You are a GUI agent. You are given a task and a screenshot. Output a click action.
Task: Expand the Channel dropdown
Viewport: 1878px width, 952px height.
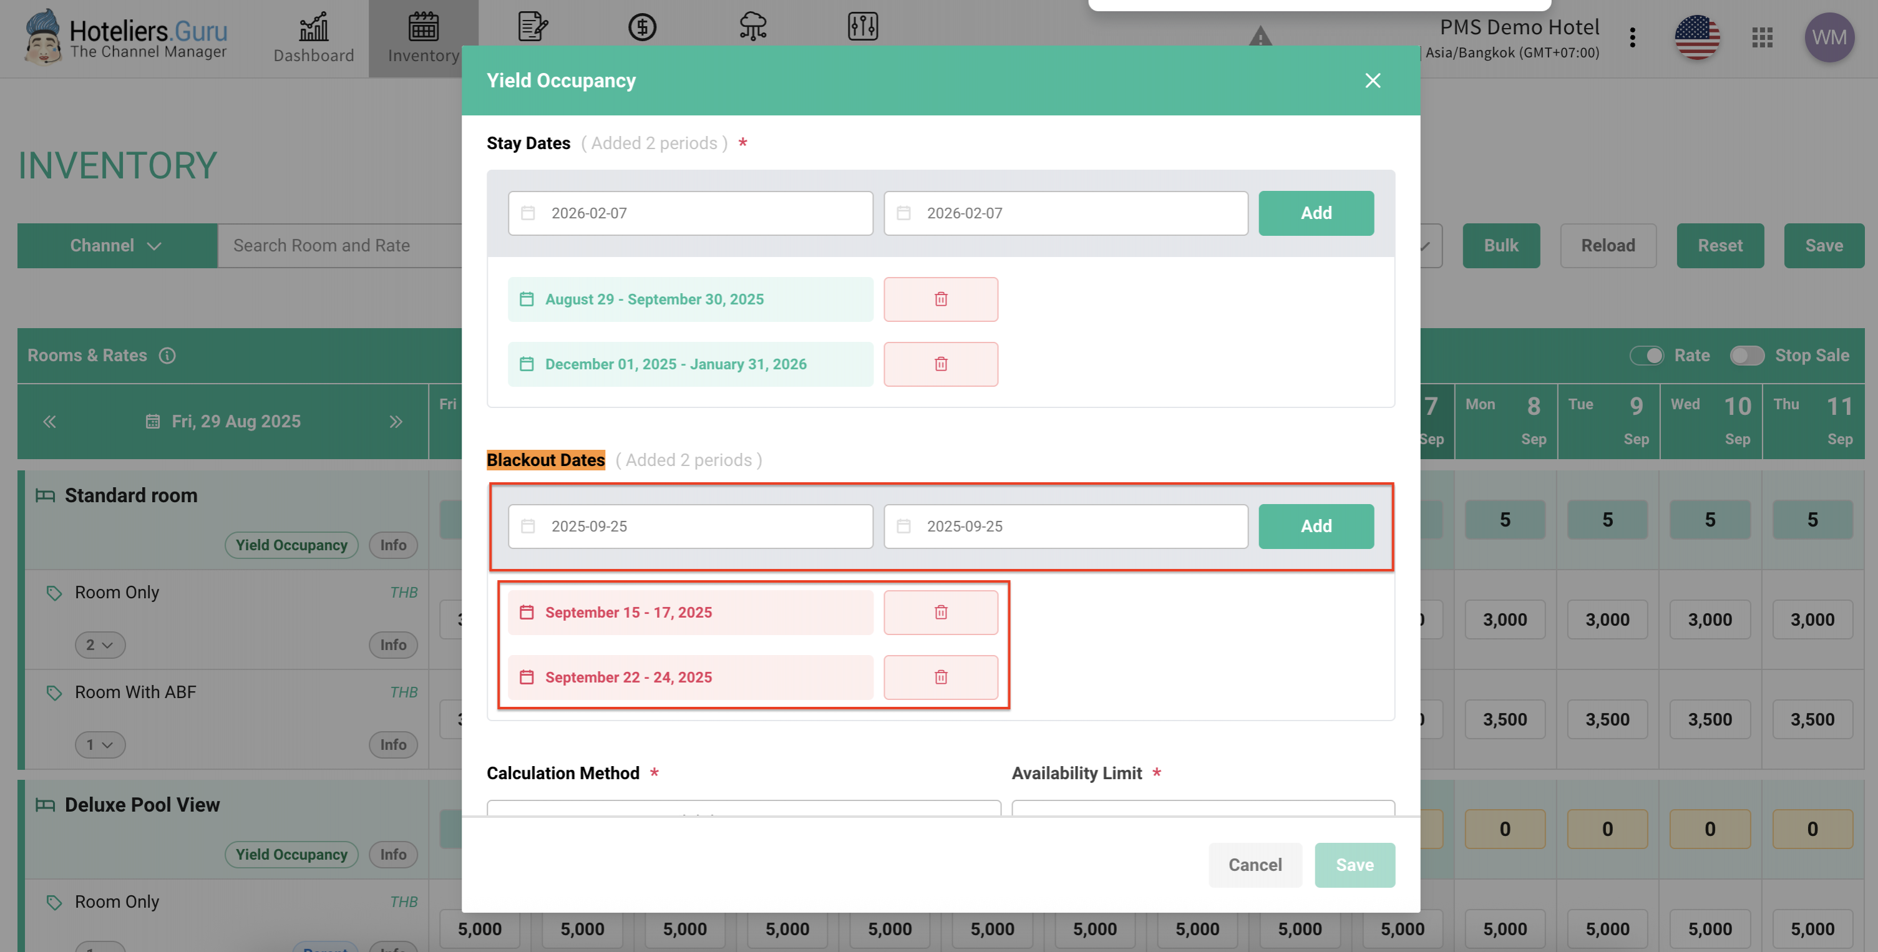click(117, 246)
